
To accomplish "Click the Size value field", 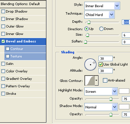I will 126,35.
